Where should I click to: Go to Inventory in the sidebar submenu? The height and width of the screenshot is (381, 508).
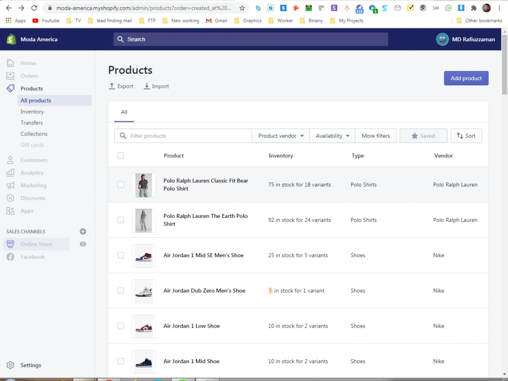32,112
